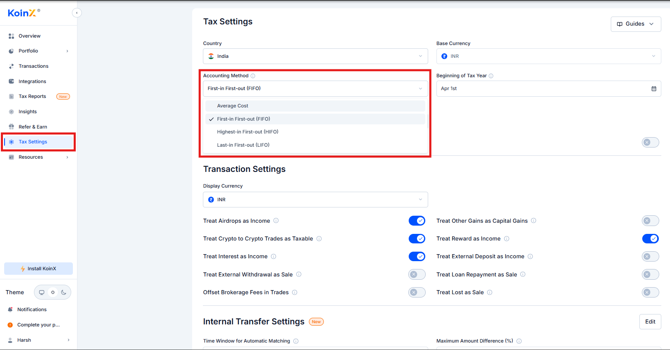This screenshot has height=350, width=670.
Task: Click the Overview grid icon
Action: pos(11,36)
